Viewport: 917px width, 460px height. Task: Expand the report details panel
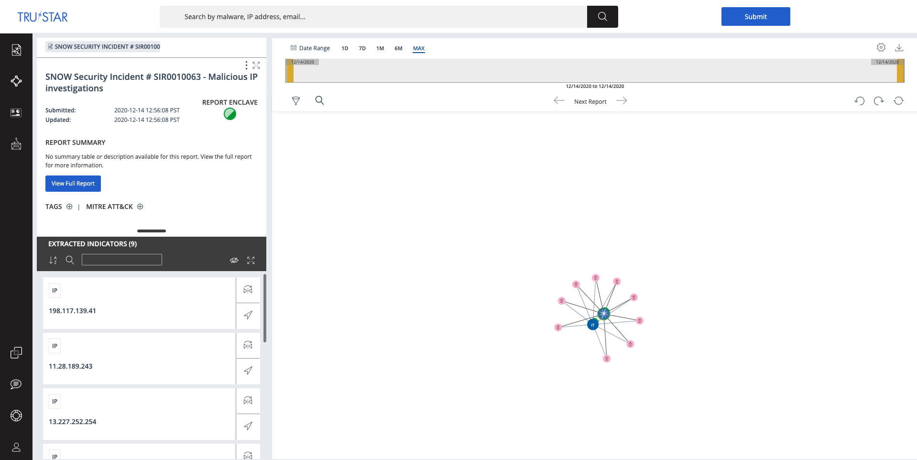pyautogui.click(x=256, y=65)
